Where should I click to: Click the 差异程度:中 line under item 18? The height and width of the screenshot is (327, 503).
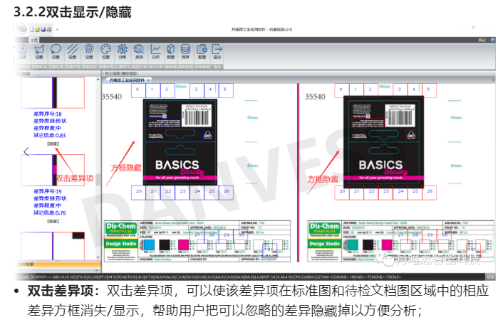tap(47, 128)
